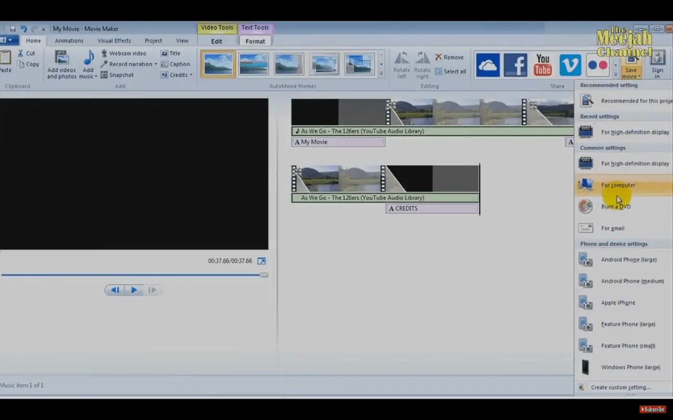The height and width of the screenshot is (420, 673).
Task: Click the Add music note icon
Action: [88, 58]
